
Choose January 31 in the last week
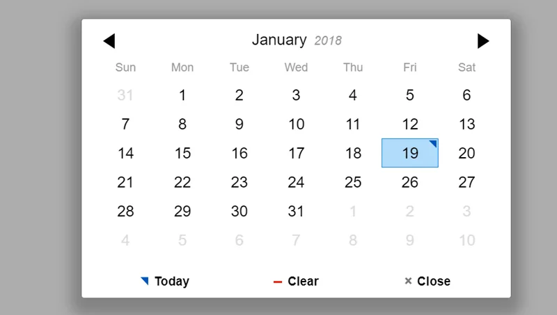pos(296,211)
